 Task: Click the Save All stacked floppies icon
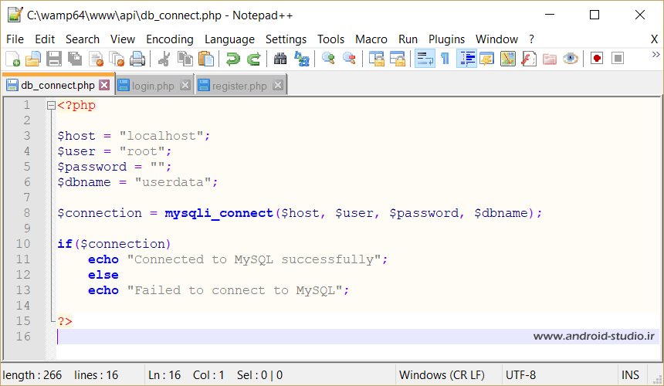tap(75, 59)
